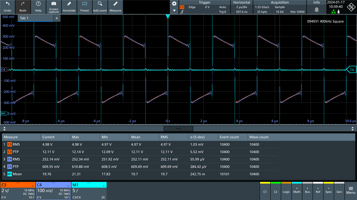357x200 pixels.
Task: Minimize the C3 channel box
Action: 33,185
